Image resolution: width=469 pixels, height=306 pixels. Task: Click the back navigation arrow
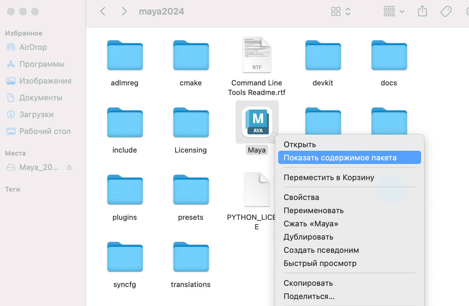coord(102,11)
